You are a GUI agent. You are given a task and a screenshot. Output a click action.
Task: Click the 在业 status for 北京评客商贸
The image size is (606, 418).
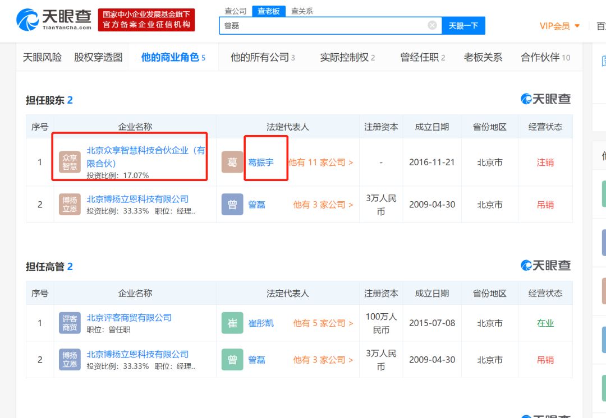(x=545, y=323)
